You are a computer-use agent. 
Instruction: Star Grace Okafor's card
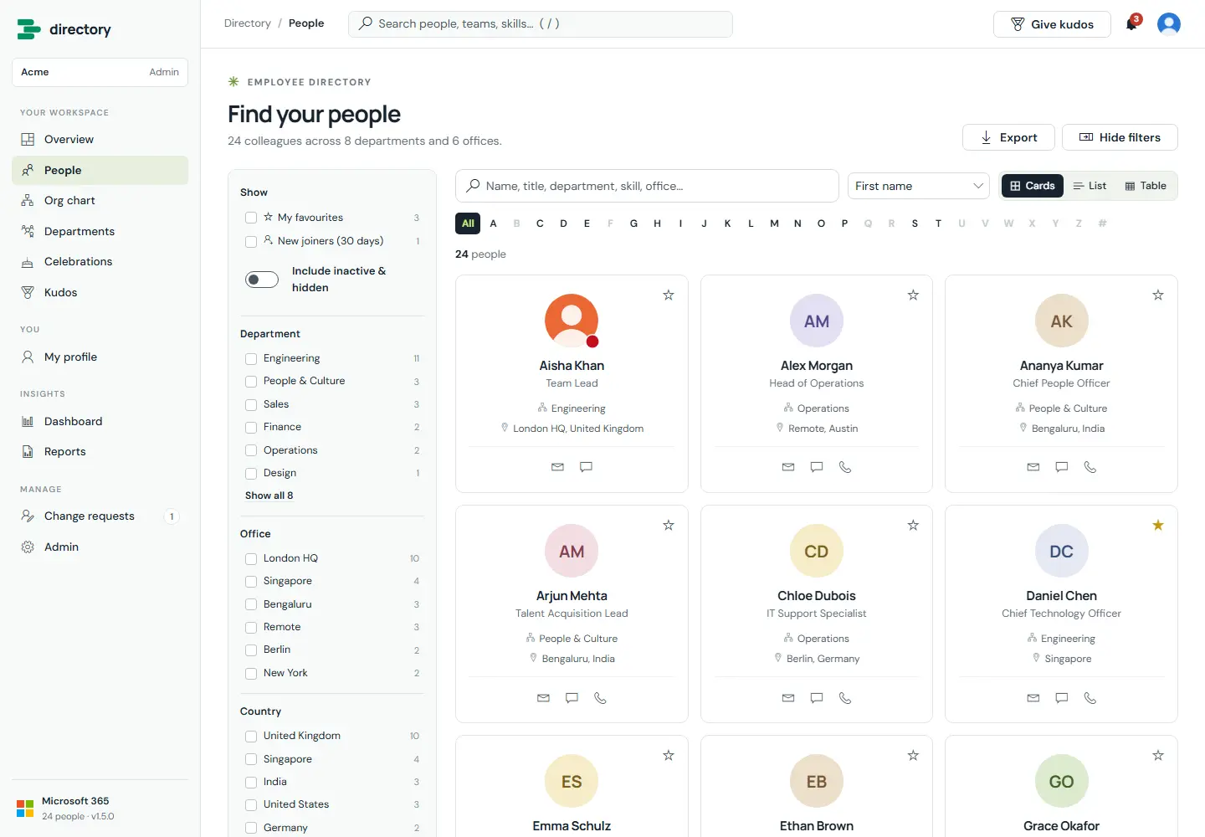1158,755
